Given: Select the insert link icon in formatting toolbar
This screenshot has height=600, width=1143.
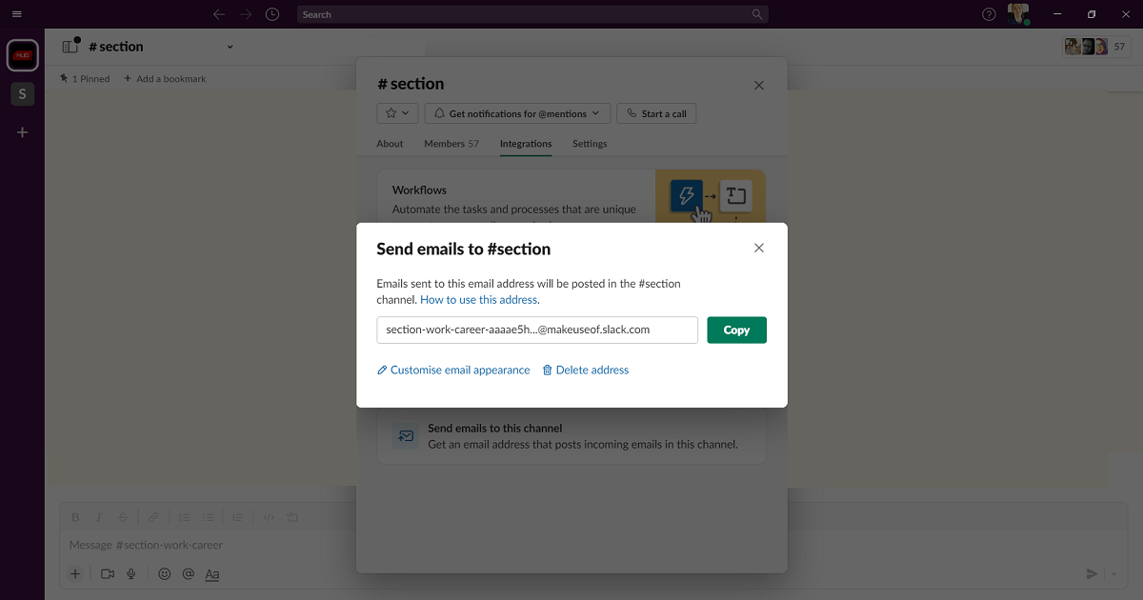Looking at the screenshot, I should (153, 516).
